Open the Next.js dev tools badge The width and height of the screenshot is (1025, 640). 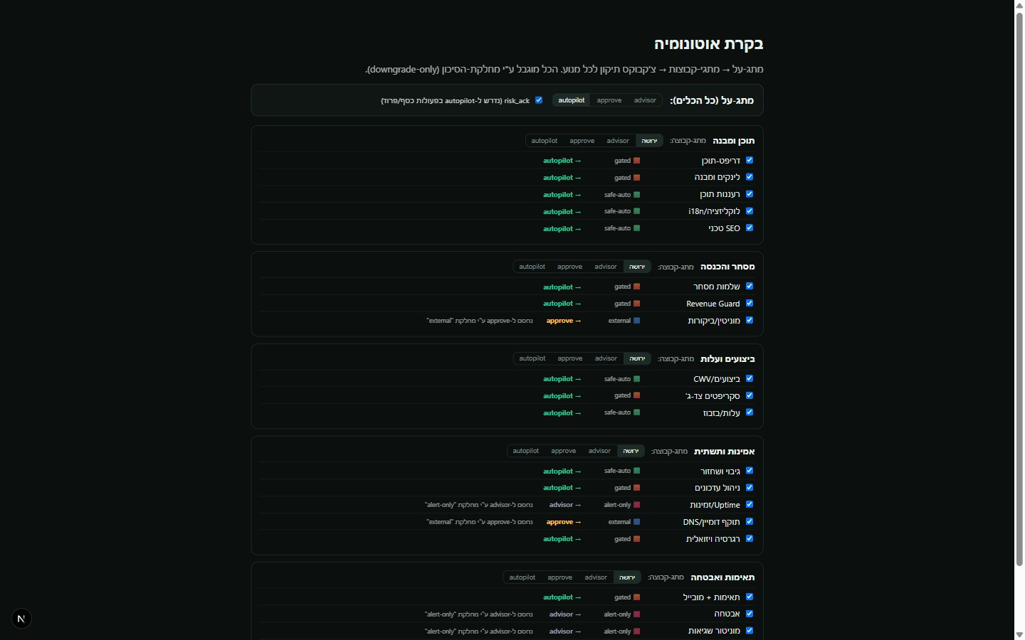tap(21, 619)
